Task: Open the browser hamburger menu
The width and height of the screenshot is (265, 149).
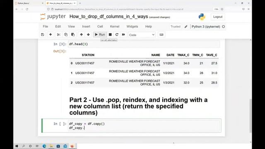Action: pyautogui.click(x=248, y=9)
